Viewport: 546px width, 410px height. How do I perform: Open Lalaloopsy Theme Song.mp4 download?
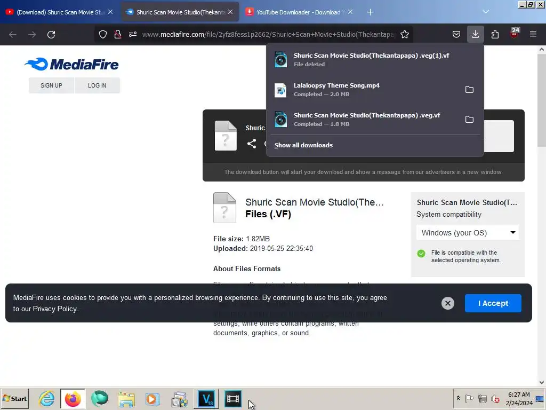point(364,90)
